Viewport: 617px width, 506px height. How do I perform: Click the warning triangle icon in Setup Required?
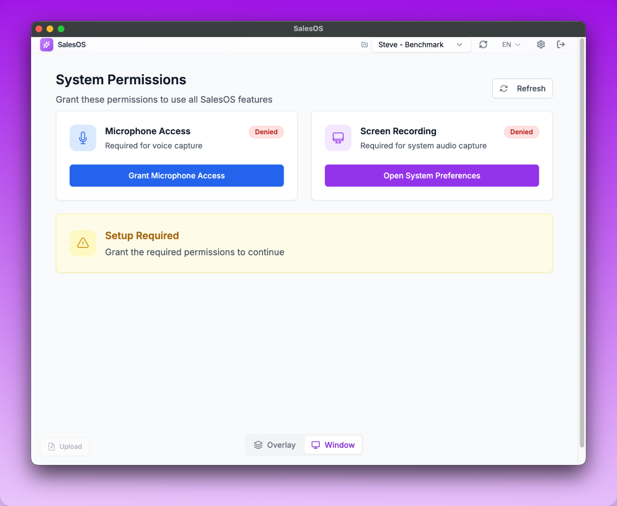tap(83, 243)
